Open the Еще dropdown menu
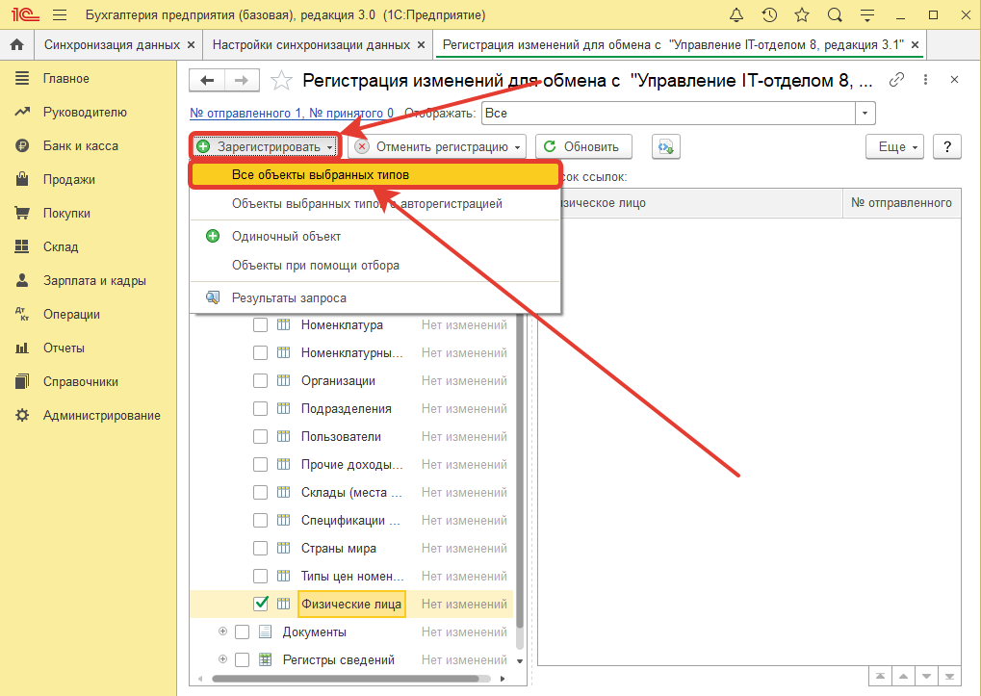The height and width of the screenshot is (696, 981). [x=895, y=146]
